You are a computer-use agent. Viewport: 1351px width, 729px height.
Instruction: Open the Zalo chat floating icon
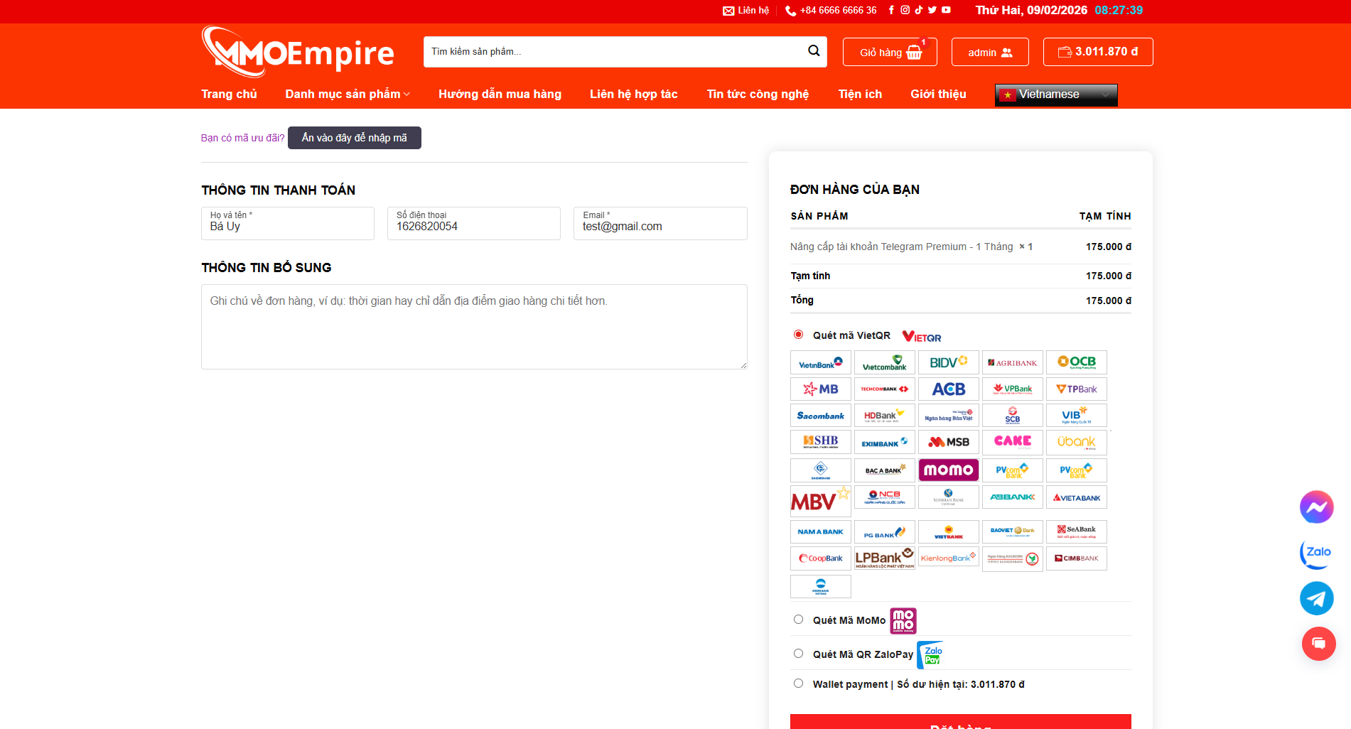click(1316, 553)
